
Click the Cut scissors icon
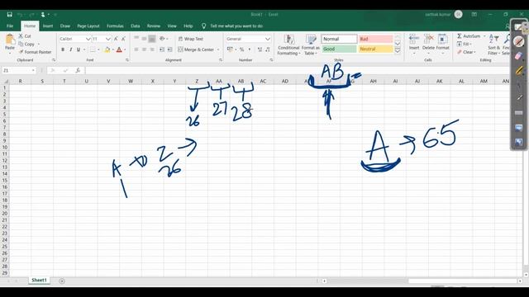click(21, 35)
